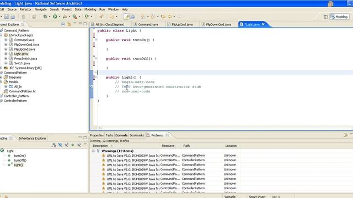The image size is (353, 198).
Task: Expand Command.java in Project Explorer
Action: [6, 40]
